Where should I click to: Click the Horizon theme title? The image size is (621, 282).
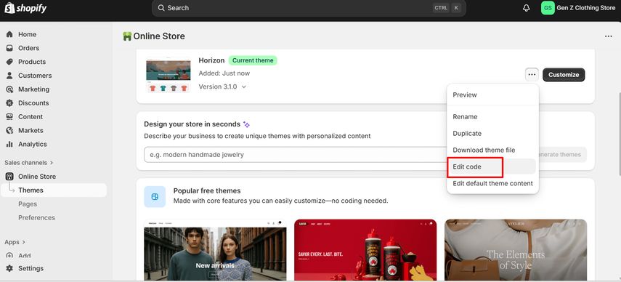click(x=211, y=60)
